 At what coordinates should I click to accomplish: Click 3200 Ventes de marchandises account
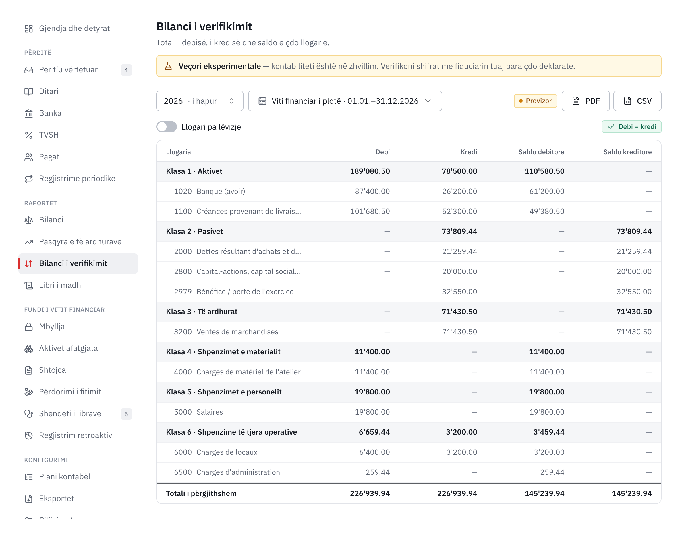click(409, 332)
